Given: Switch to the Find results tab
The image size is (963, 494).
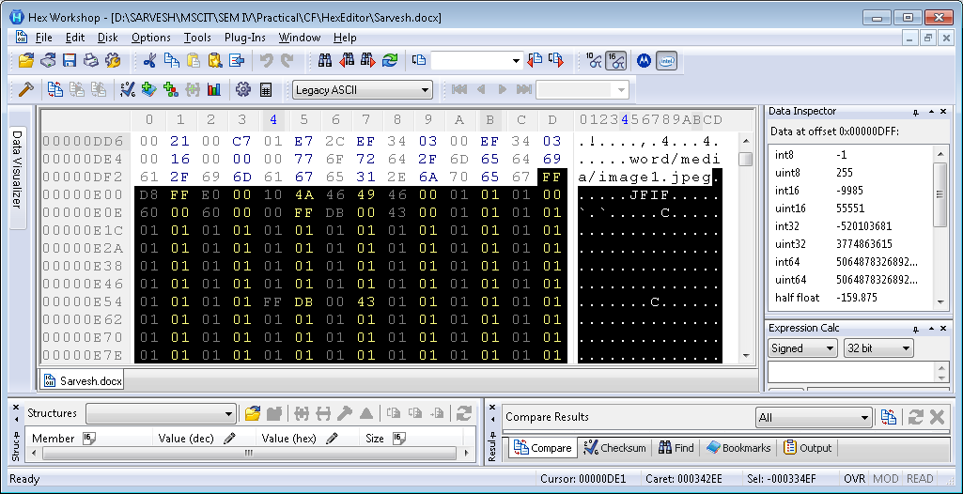Looking at the screenshot, I should [676, 448].
